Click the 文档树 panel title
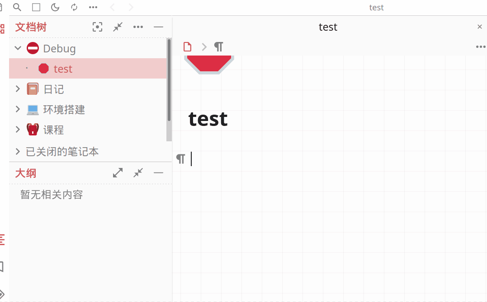 (x=31, y=27)
